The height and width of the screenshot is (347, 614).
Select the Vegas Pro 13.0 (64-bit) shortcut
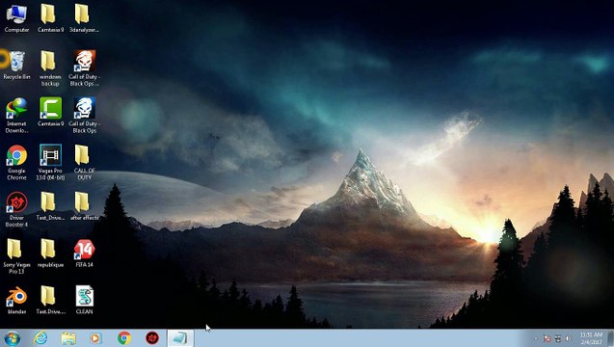pos(50,162)
